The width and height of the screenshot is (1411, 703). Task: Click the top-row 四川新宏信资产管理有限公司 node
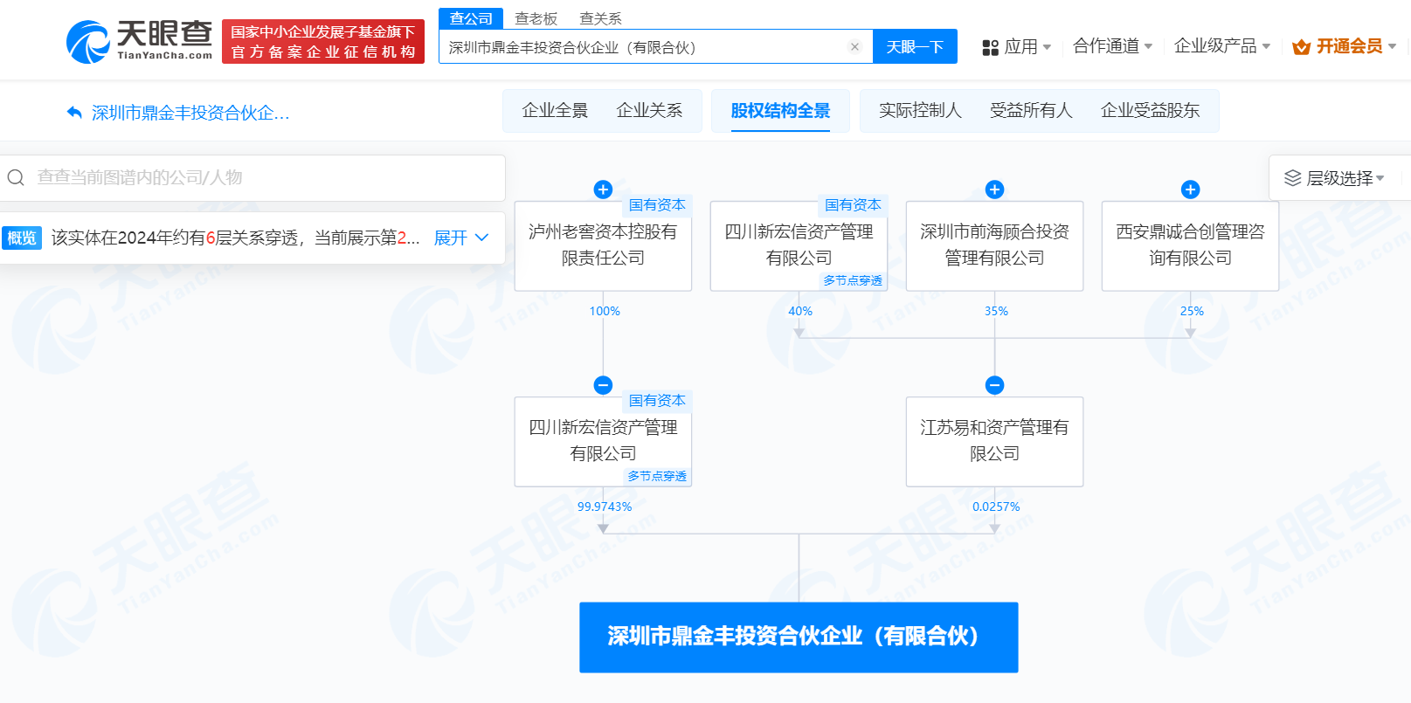[799, 245]
